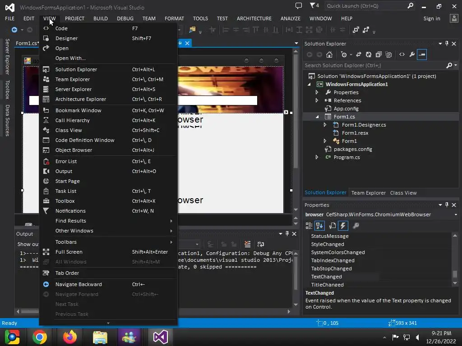Select Toolbox entry in View menu
This screenshot has height=346, width=462.
click(108, 201)
